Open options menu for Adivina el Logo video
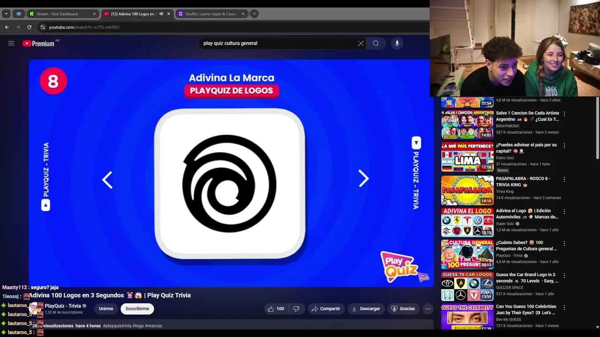This screenshot has width=600, height=337. tap(564, 212)
